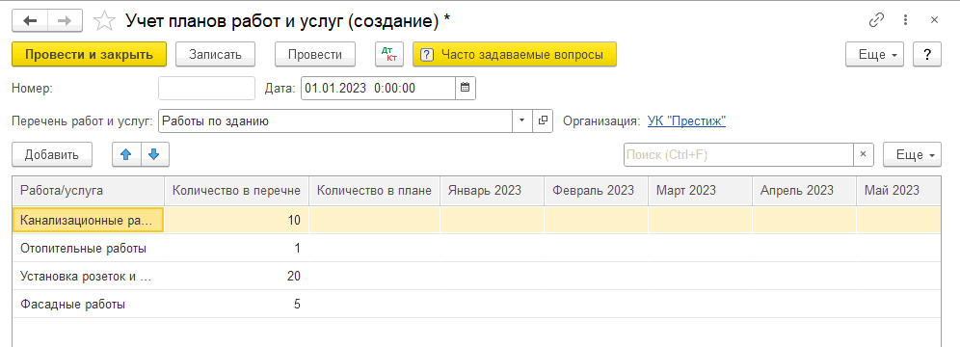Screen dimensions: 960x347
Task: Expand the Перечень работ и услуг dropdown
Action: tap(522, 120)
